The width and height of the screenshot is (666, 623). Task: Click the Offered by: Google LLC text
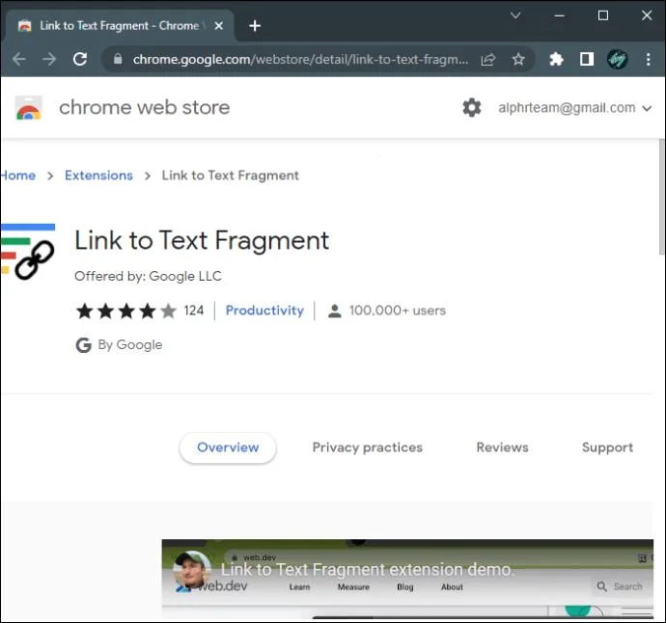148,276
